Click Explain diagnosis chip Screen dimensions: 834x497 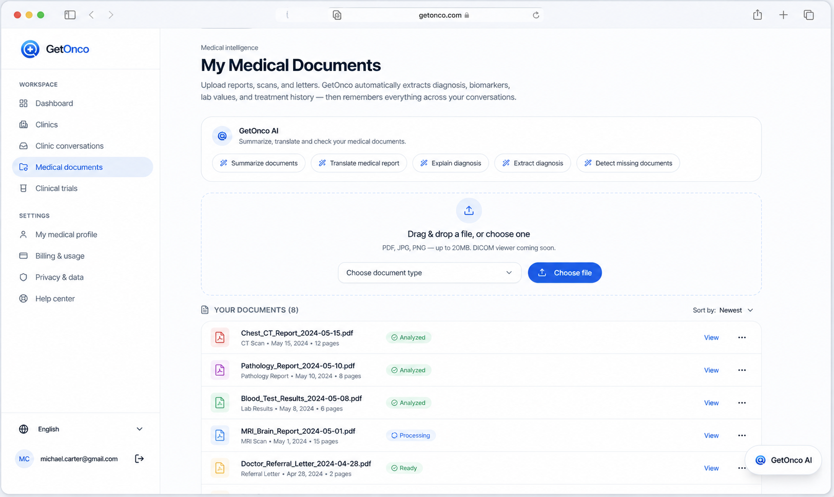pos(451,163)
